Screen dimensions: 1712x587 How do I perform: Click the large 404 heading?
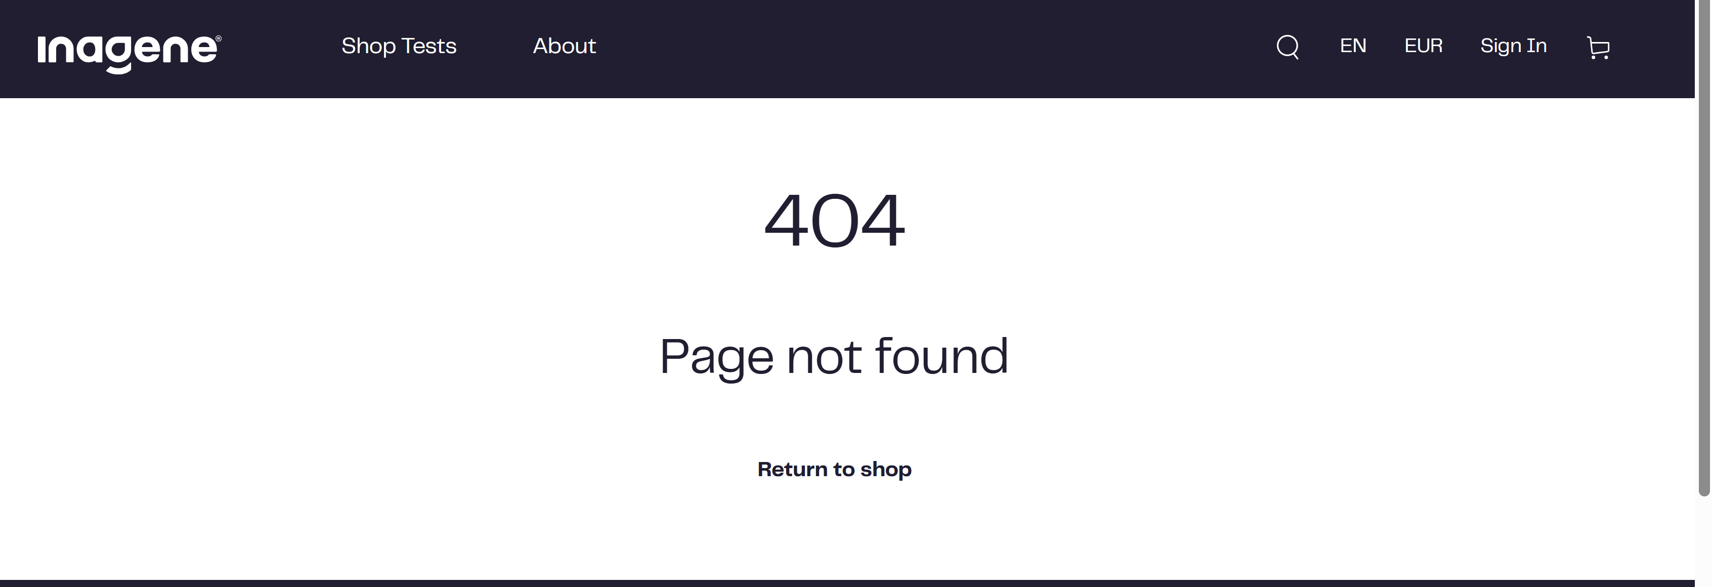(x=834, y=220)
